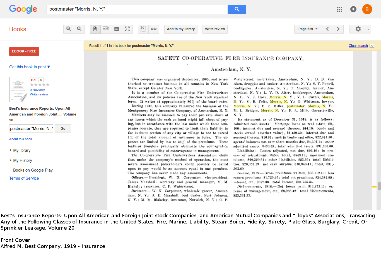Click the Google +1 button
This screenshot has width=381, height=279.
point(33,80)
